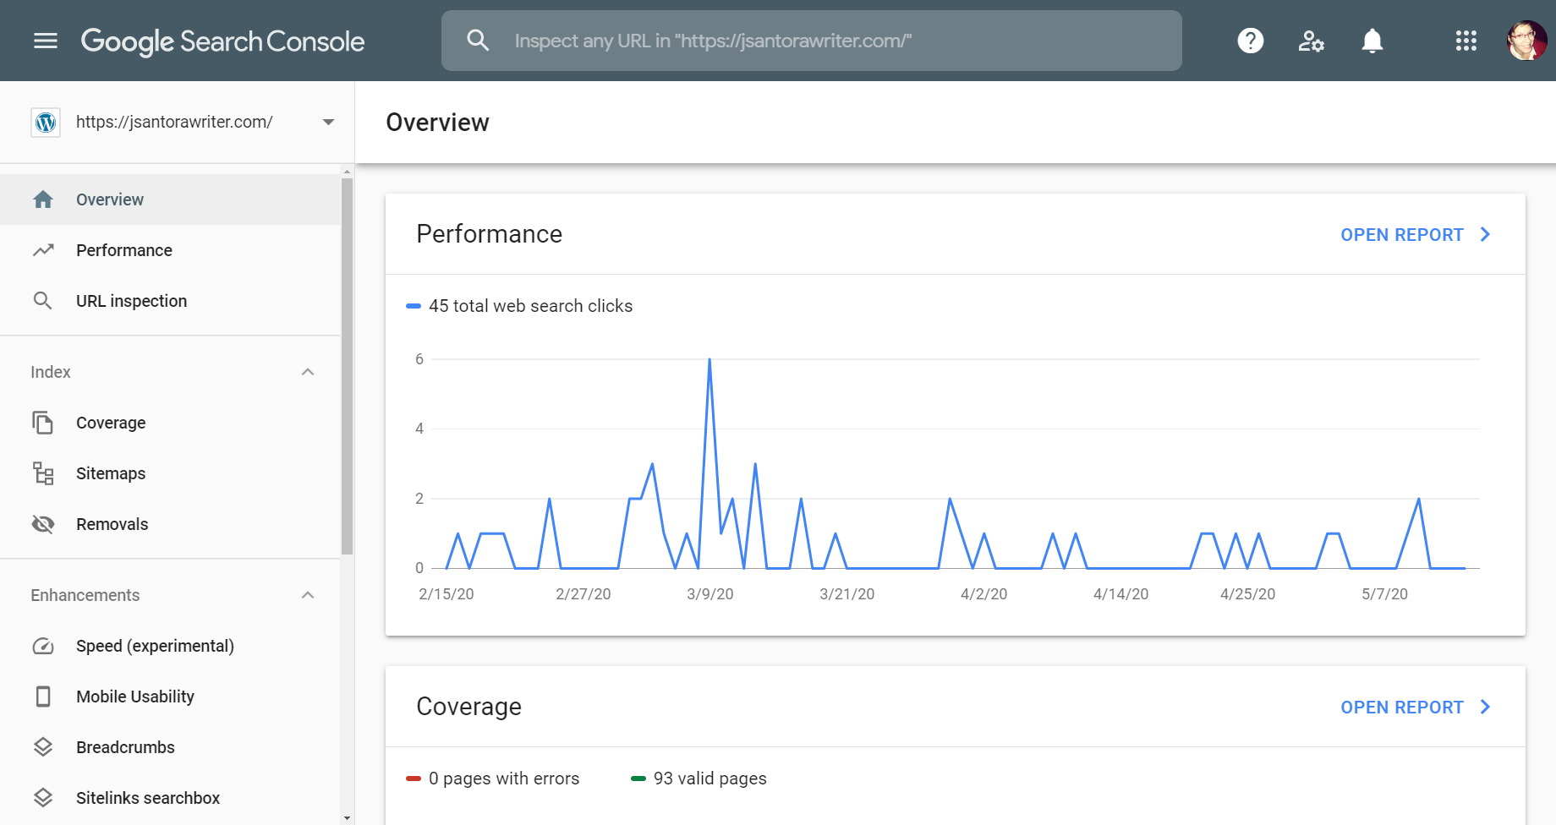
Task: Select URL inspection in the sidebar
Action: pyautogui.click(x=131, y=300)
